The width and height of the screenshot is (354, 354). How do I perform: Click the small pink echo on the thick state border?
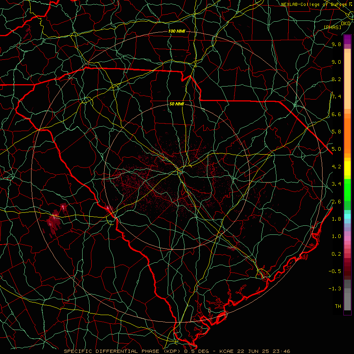[108, 208]
